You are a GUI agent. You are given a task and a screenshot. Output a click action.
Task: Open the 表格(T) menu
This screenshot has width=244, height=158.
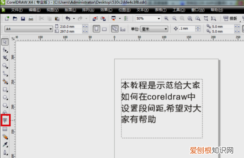[161, 10]
